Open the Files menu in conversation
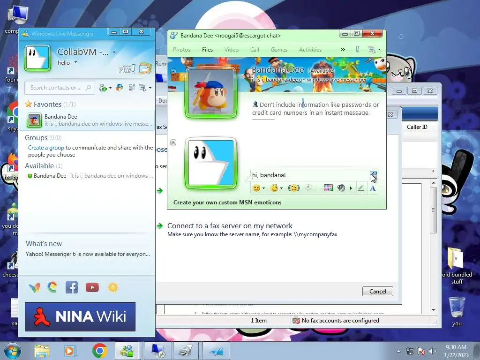 tap(207, 50)
